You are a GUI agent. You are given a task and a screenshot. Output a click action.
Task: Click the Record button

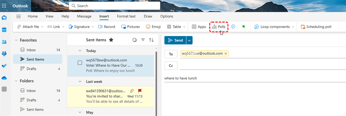(107, 27)
